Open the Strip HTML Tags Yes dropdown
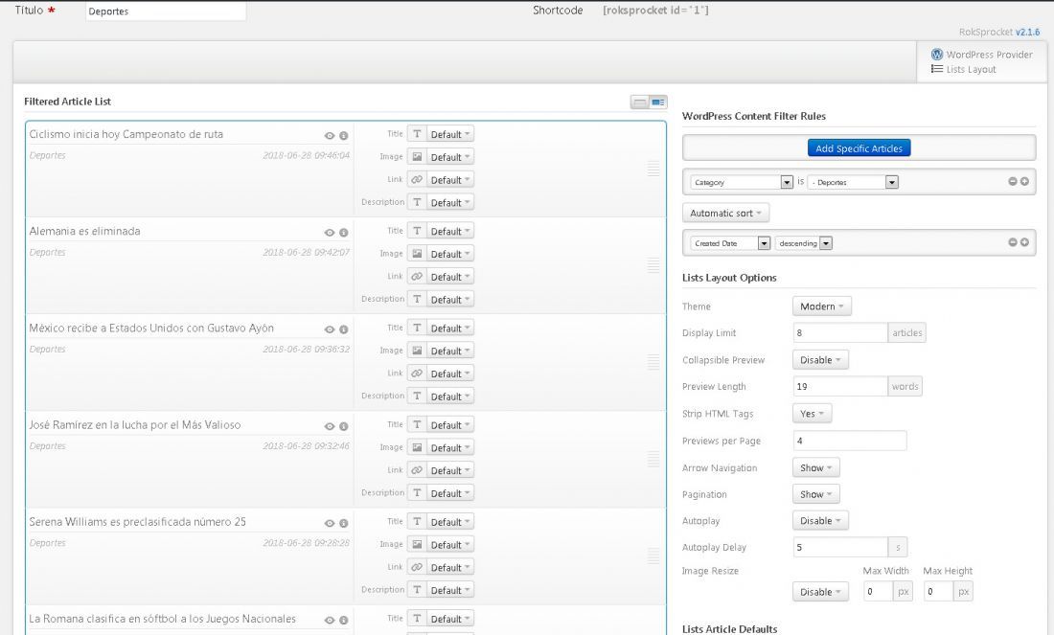This screenshot has height=635, width=1054. [812, 414]
